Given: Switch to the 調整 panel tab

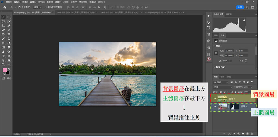Looking at the screenshot, I should coord(216,35).
